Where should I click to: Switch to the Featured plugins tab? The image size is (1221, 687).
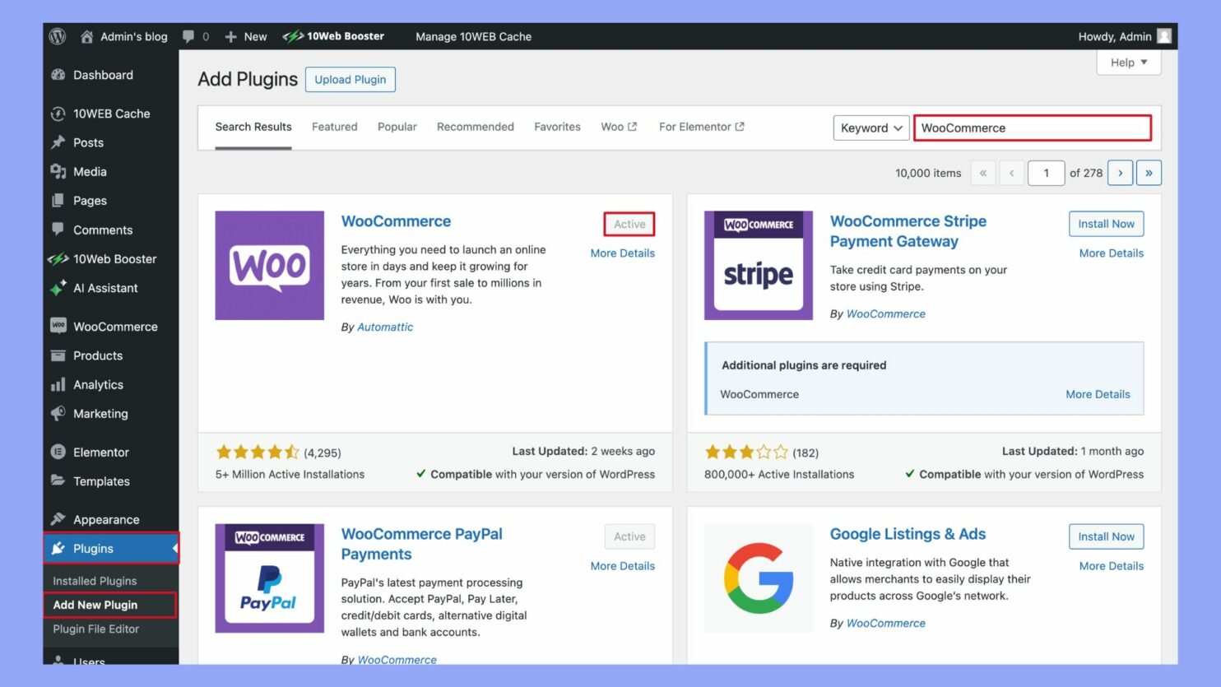click(334, 127)
